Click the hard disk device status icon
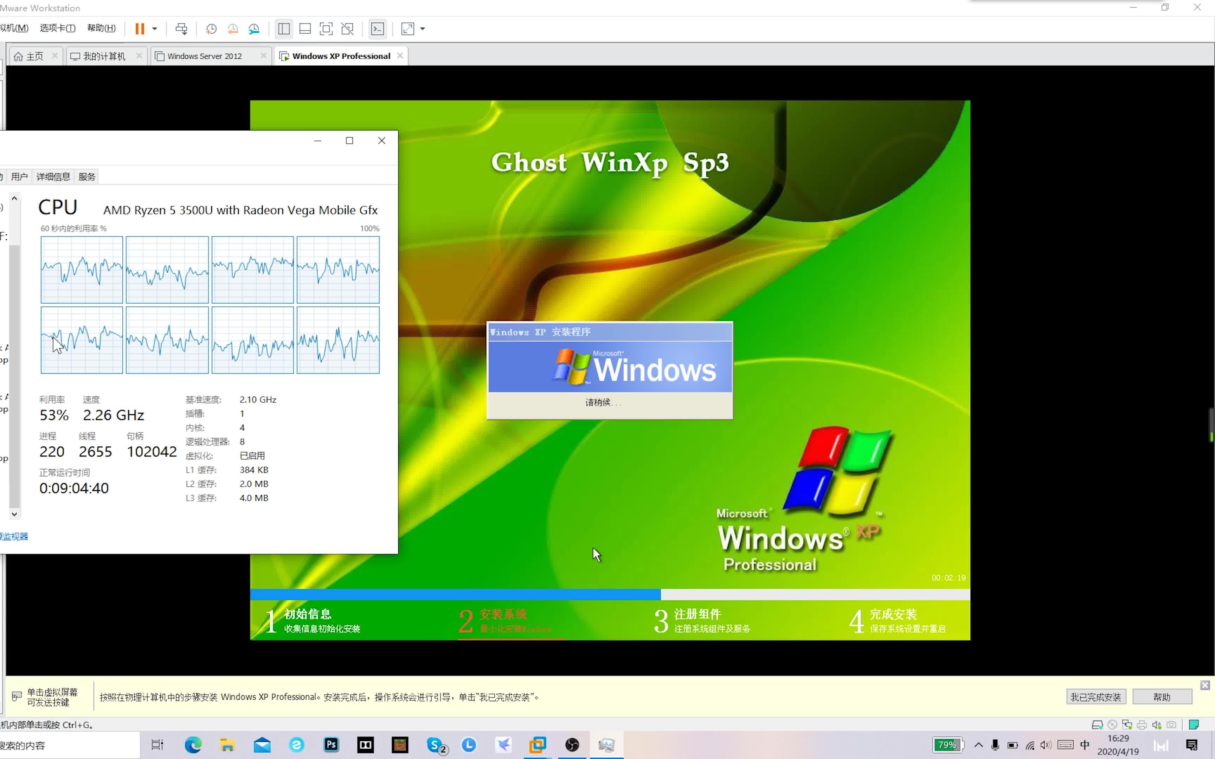The width and height of the screenshot is (1215, 759). click(1098, 725)
